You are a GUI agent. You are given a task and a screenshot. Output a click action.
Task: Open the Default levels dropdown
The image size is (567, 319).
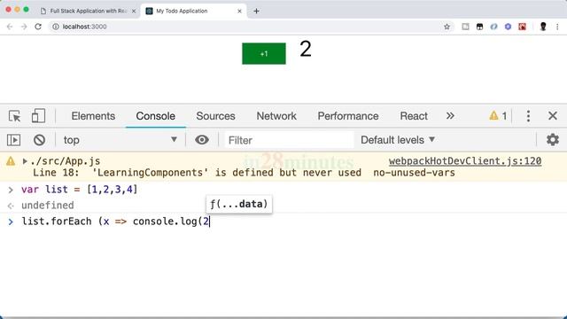[398, 140]
